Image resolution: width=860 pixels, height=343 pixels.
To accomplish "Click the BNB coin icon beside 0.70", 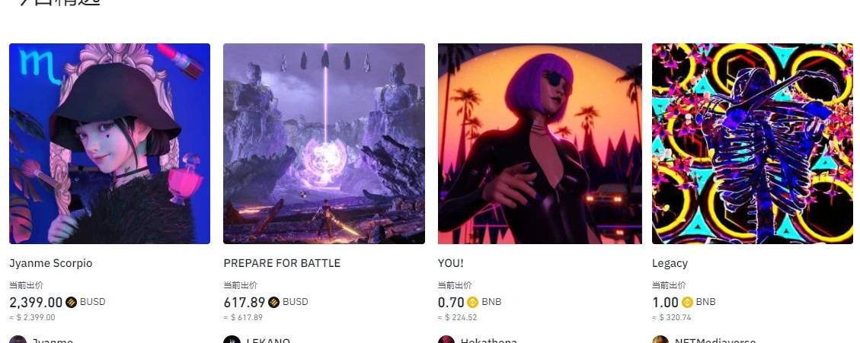I will tap(473, 302).
